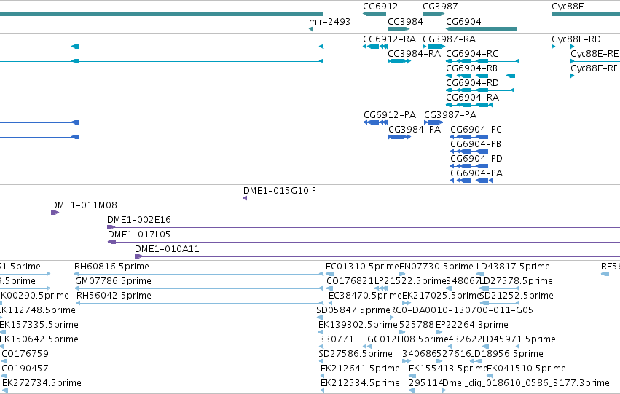
Task: Open EST EK041510.5prime
Action: point(526,369)
